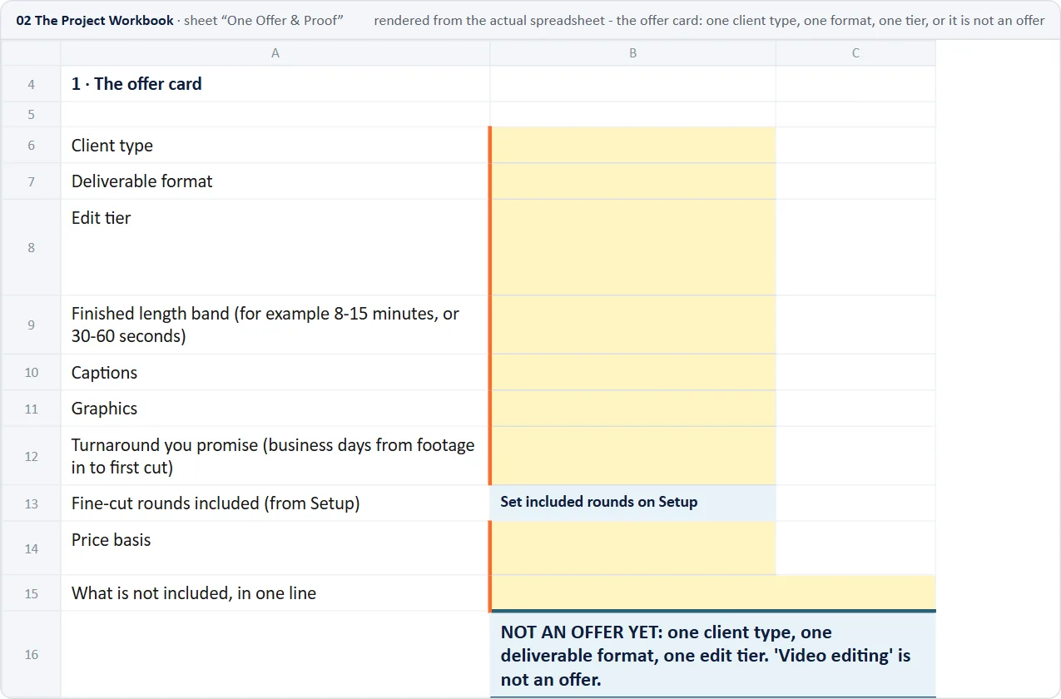Select the column B header
The width and height of the screenshot is (1061, 699).
pos(633,53)
